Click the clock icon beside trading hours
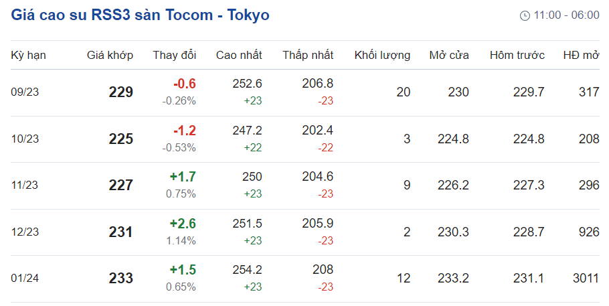This screenshot has width=609, height=306. point(525,15)
